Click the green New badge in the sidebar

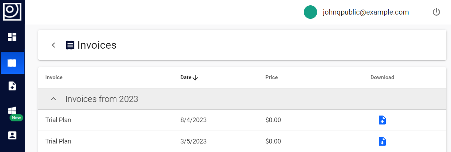pos(16,118)
